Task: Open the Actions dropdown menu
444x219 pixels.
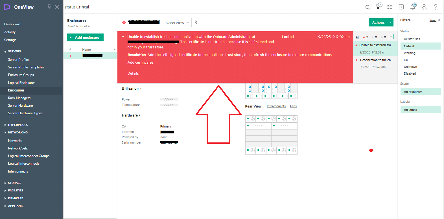Action: [x=381, y=23]
